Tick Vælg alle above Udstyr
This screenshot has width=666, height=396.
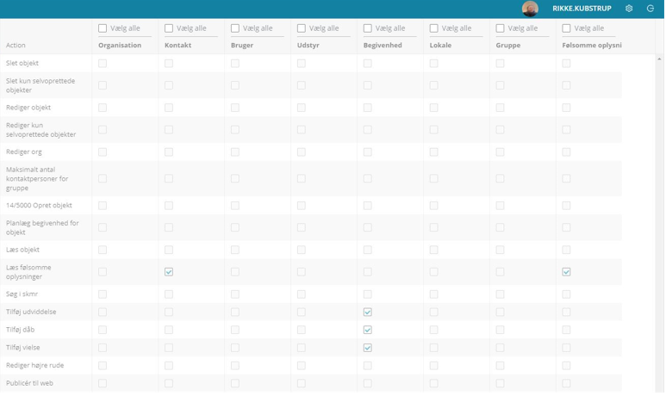[x=302, y=28]
